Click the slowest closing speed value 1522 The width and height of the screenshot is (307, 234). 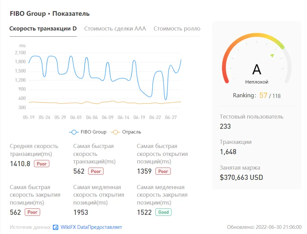[x=144, y=212]
